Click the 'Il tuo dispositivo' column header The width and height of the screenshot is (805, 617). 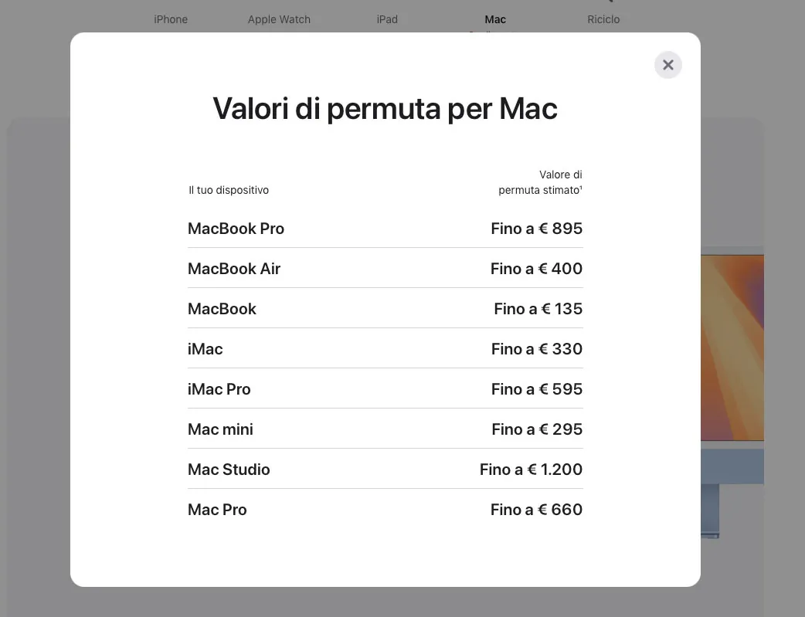click(x=229, y=190)
